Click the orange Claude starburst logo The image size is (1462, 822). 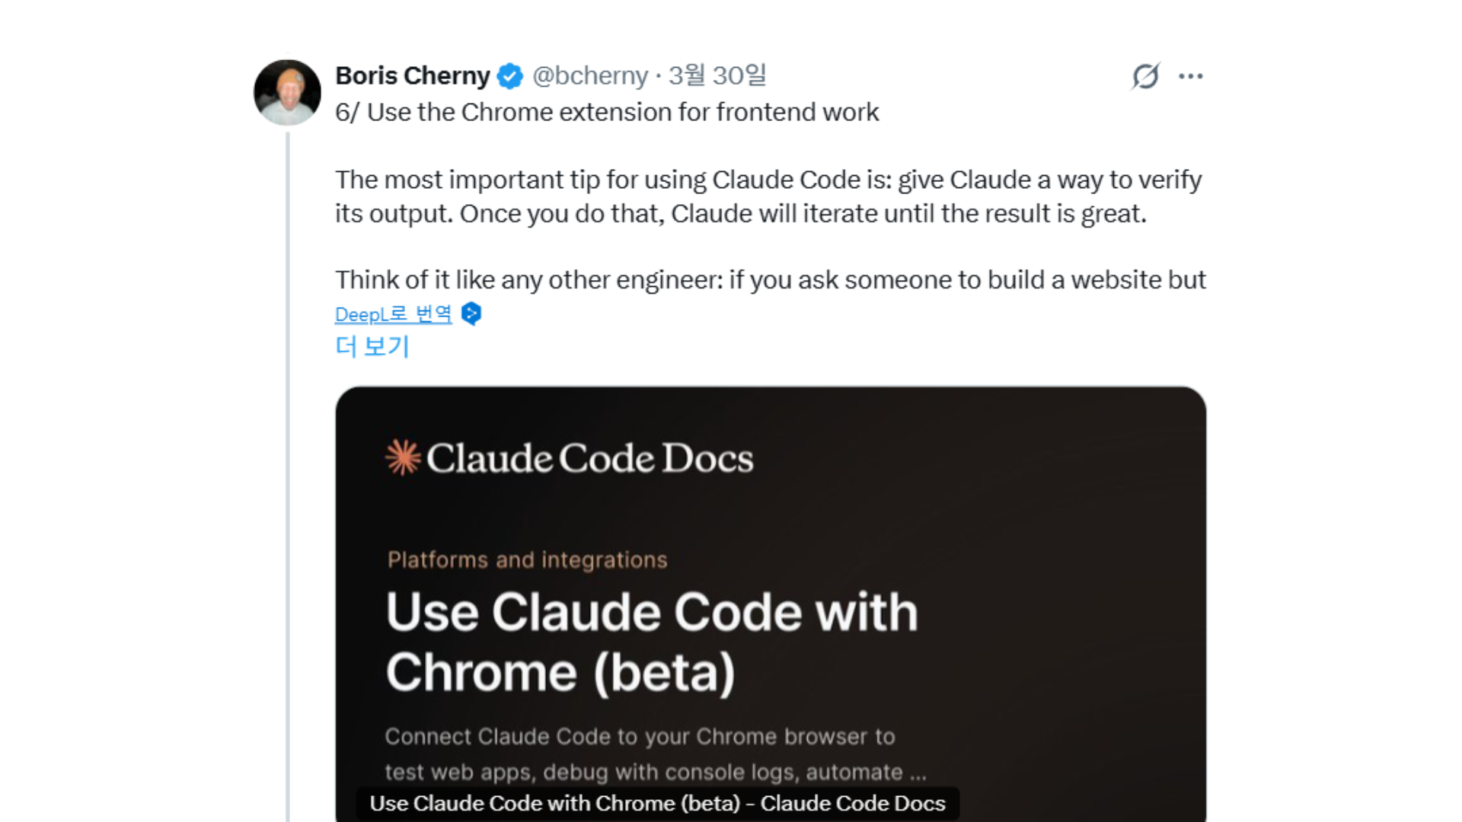coord(403,457)
